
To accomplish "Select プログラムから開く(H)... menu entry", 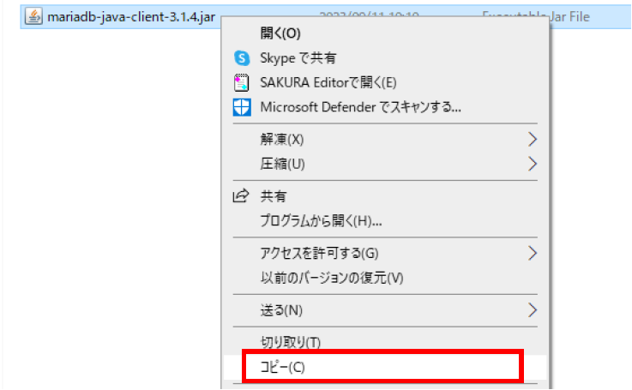I will (321, 221).
